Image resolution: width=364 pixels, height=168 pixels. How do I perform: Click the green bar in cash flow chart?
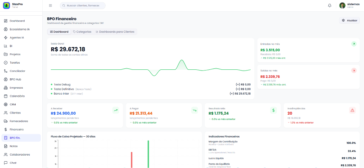(148, 154)
